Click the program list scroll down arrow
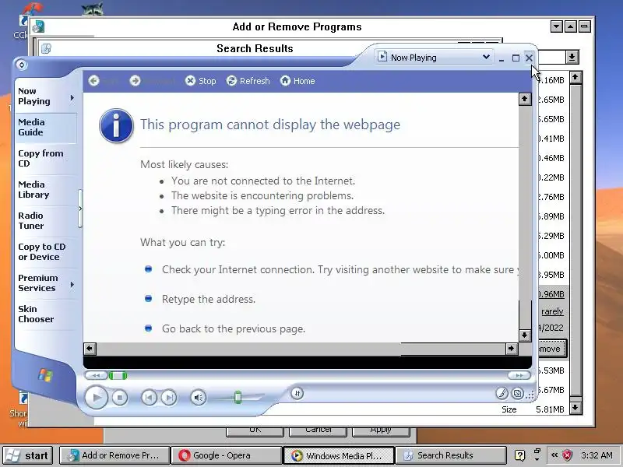 pos(575,408)
